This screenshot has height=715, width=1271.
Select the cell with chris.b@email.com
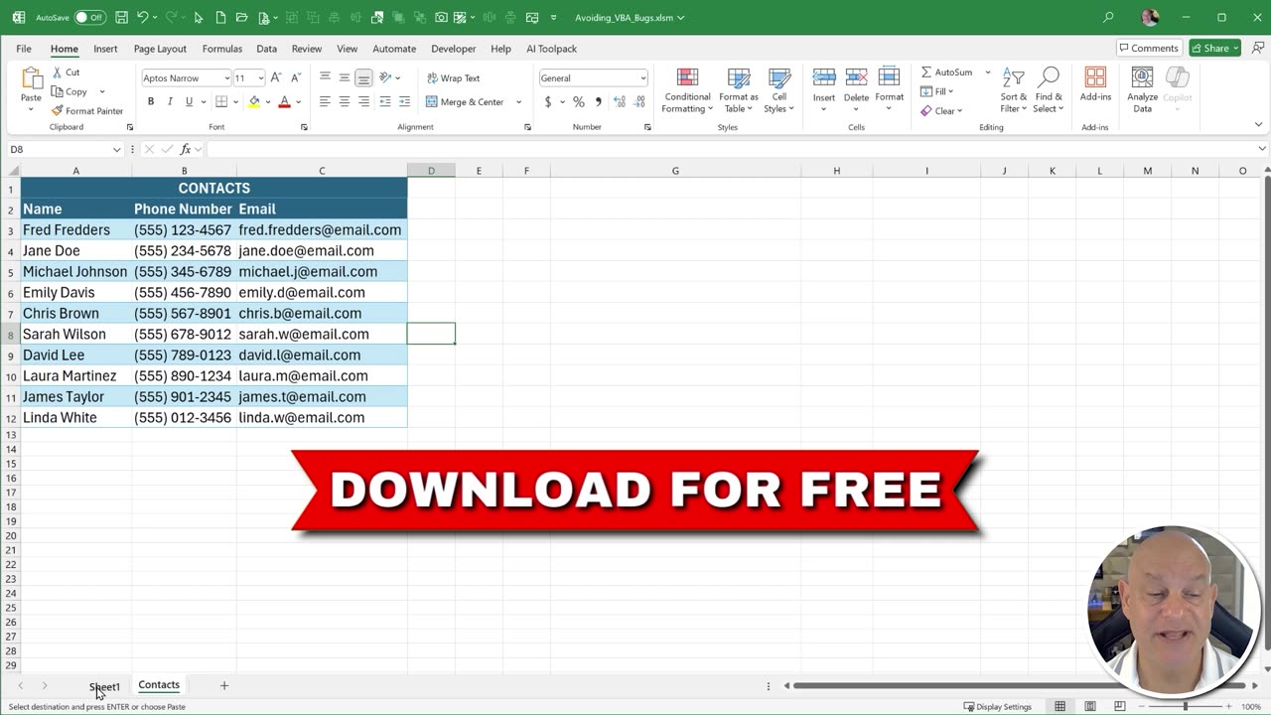[322, 313]
